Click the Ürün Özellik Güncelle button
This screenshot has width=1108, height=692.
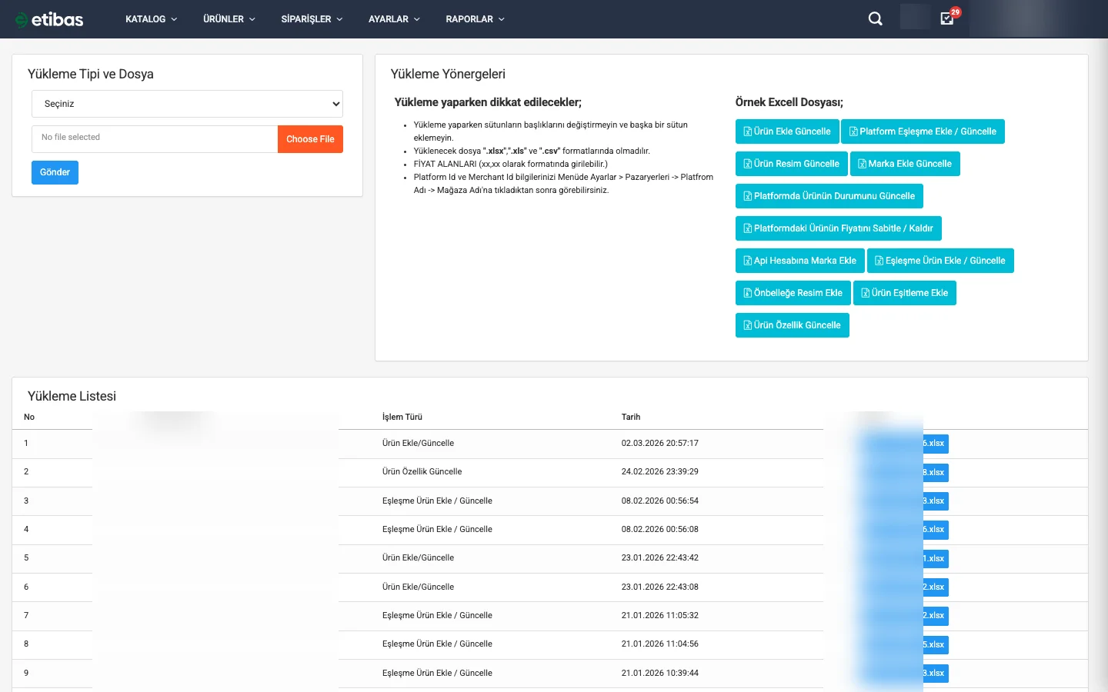tap(792, 325)
